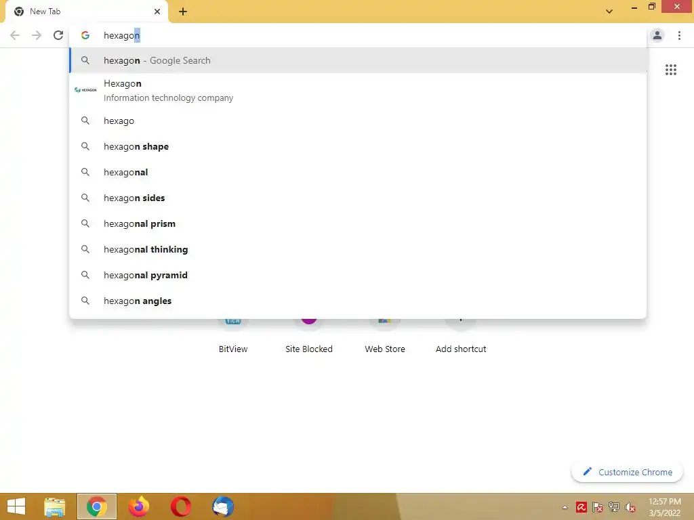The height and width of the screenshot is (520, 694).
Task: Open a new tab with plus button
Action: coord(183,12)
